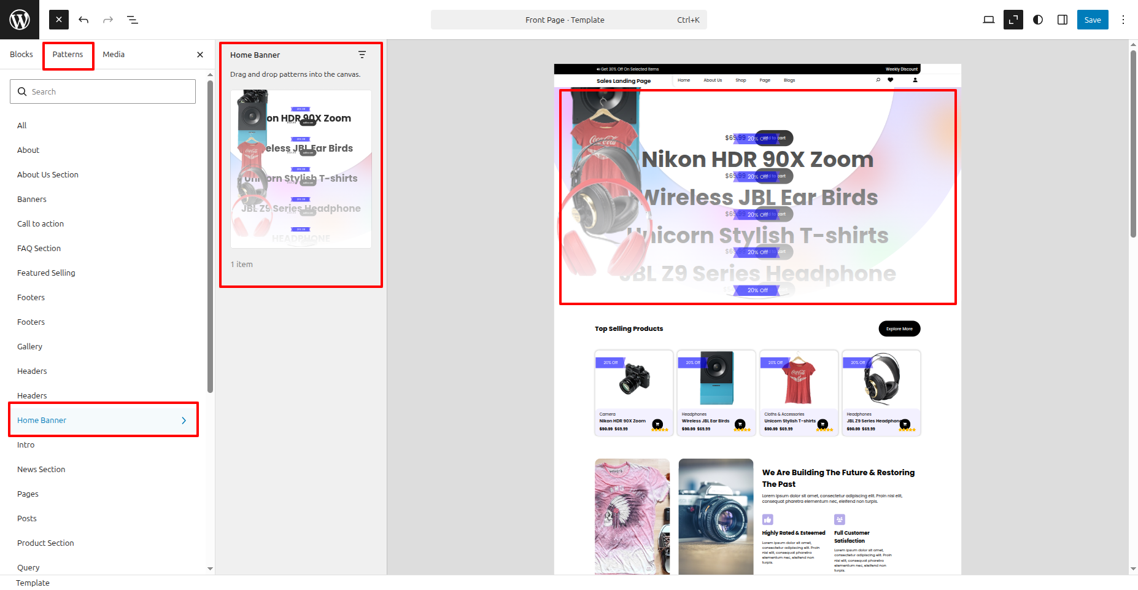Save the template changes
Screen dimensions: 1138x590
pyautogui.click(x=1092, y=20)
